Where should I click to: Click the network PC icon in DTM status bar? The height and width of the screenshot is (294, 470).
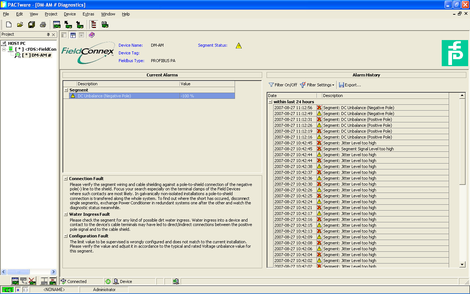coord(176,282)
